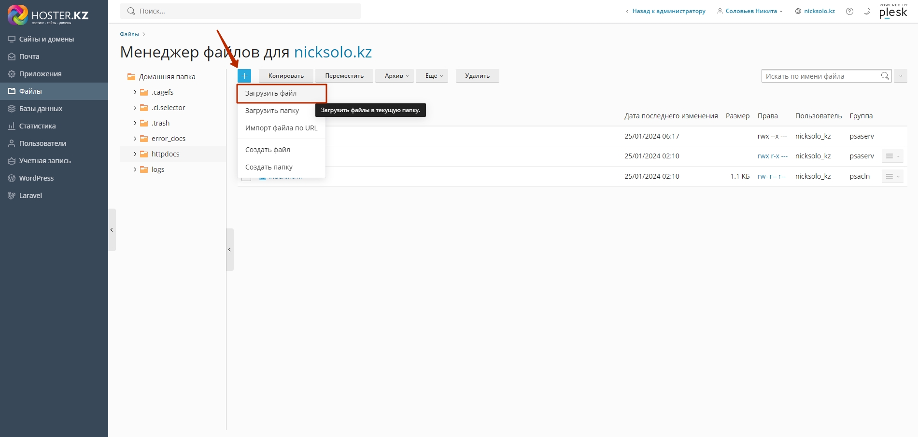
Task: Expand the httpdocs folder chevron
Action: coord(135,154)
